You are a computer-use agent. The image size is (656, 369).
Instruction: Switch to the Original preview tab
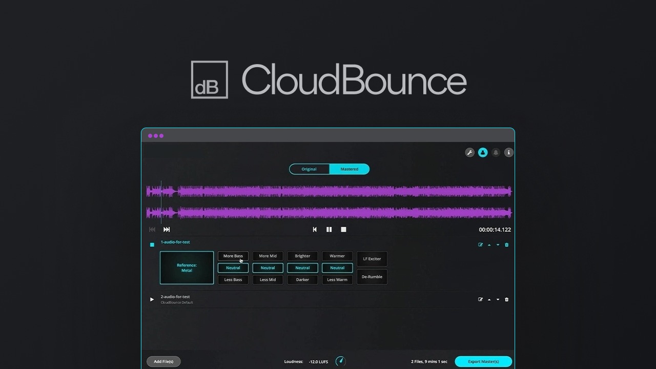(309, 169)
